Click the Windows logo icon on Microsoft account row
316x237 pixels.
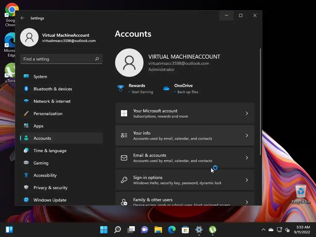(x=124, y=113)
